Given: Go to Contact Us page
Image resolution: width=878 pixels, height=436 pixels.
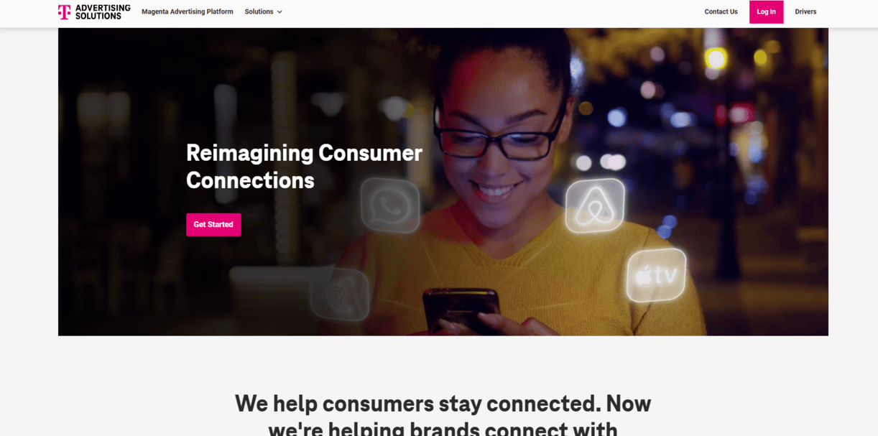Looking at the screenshot, I should click(x=721, y=11).
